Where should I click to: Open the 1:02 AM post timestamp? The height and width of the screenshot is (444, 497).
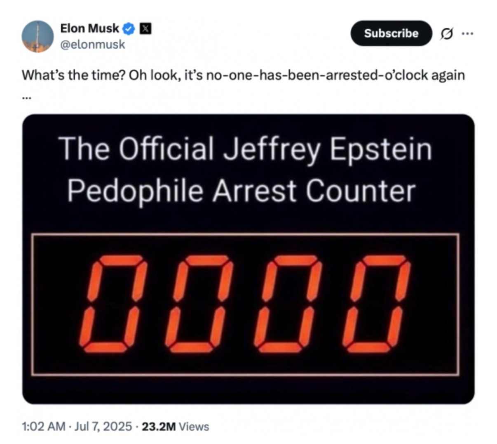click(x=43, y=426)
